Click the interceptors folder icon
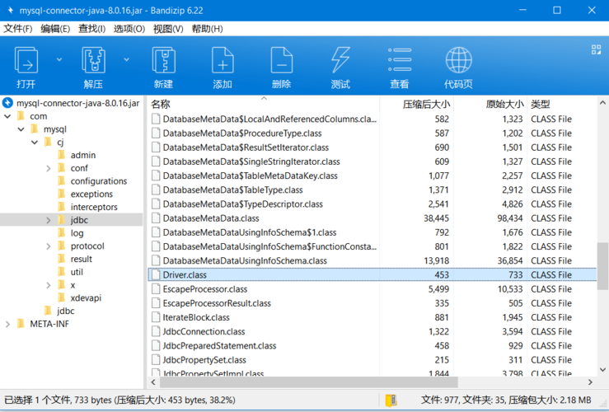 (61, 207)
